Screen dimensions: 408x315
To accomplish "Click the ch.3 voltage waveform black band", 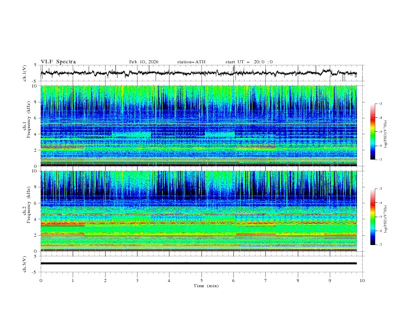I will (199, 264).
